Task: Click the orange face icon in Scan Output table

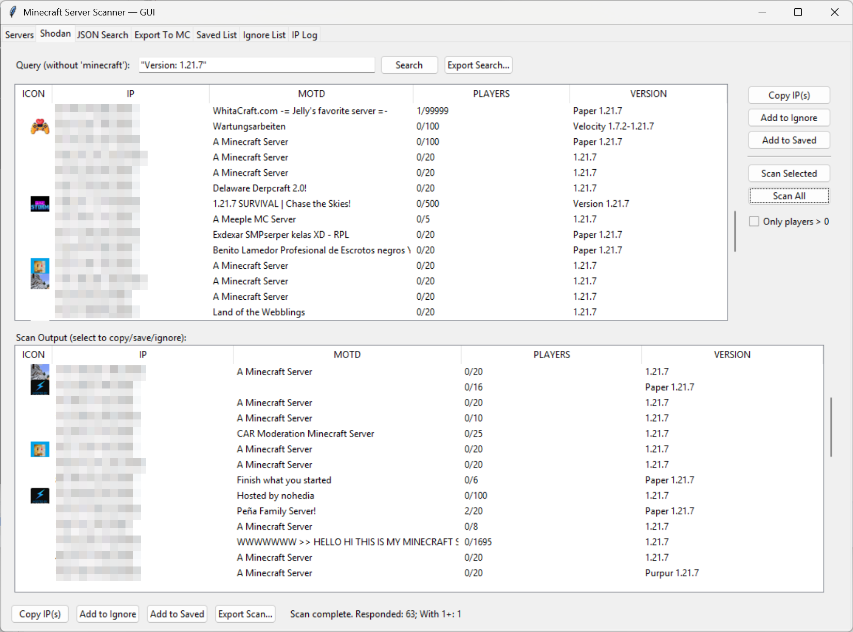Action: [x=40, y=449]
